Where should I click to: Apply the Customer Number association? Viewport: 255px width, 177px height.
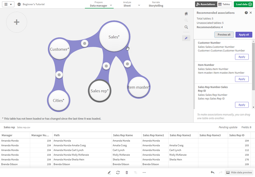(242, 57)
